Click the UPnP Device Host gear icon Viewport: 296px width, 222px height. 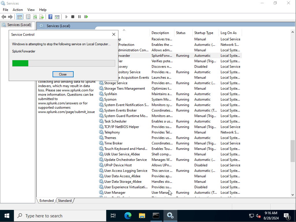[x=101, y=165]
